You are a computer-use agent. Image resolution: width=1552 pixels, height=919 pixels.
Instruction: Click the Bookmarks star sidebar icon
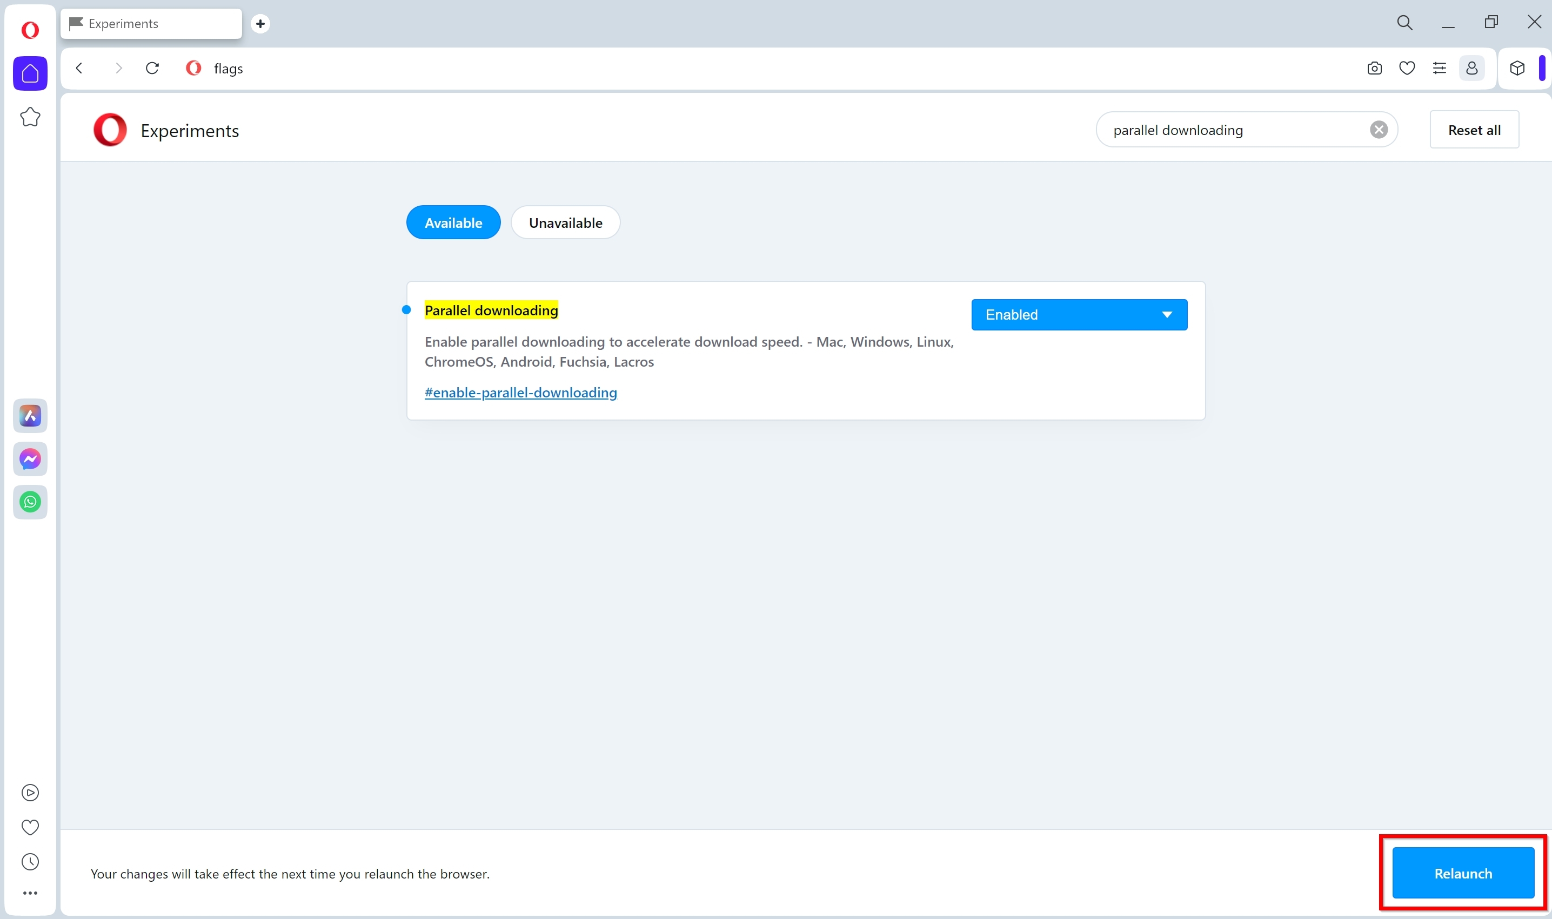point(30,117)
